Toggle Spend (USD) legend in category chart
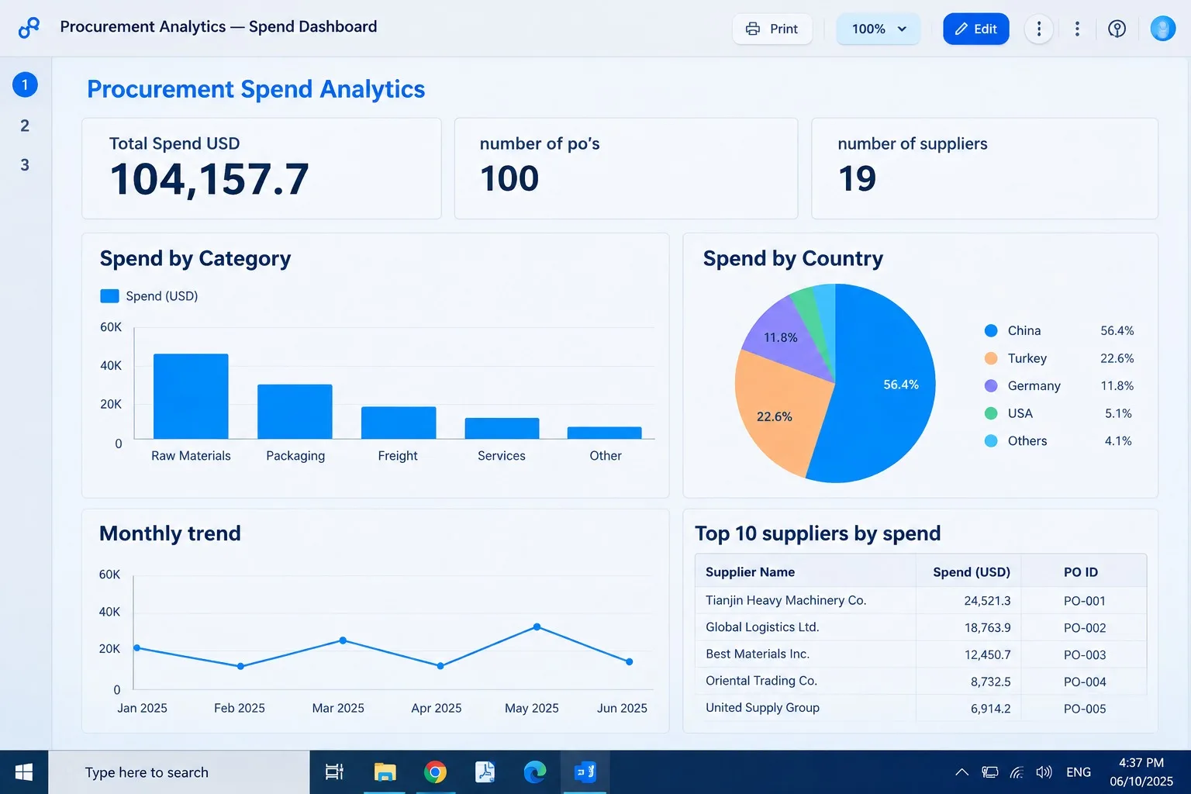The width and height of the screenshot is (1191, 794). pos(149,296)
